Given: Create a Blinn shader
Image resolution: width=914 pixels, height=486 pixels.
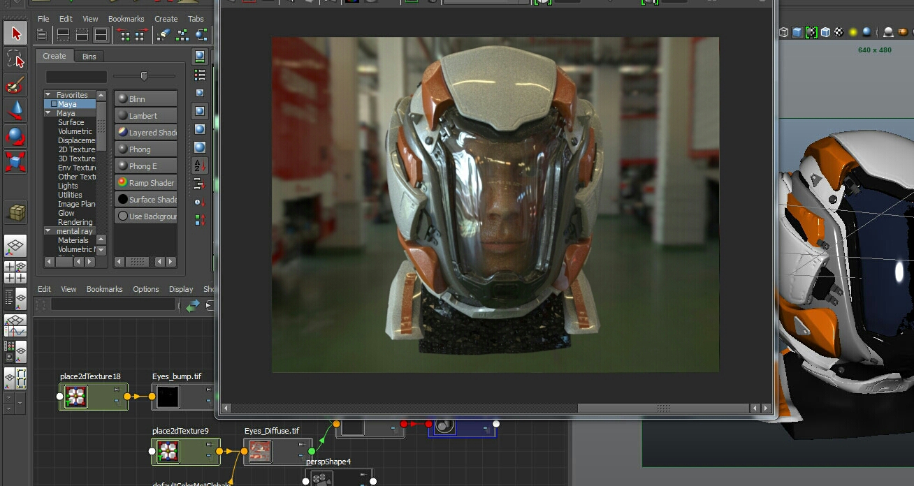Looking at the screenshot, I should click(145, 99).
